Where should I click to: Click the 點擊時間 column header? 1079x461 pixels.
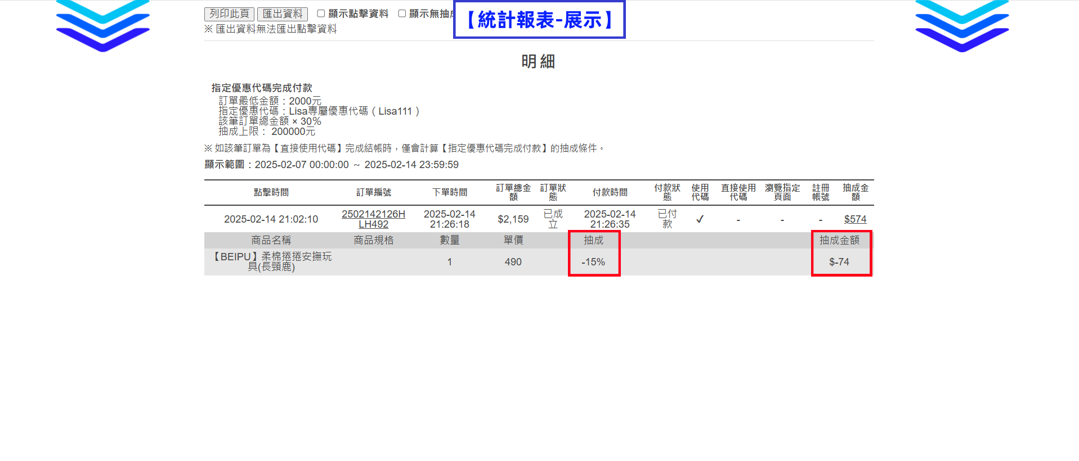(x=271, y=192)
